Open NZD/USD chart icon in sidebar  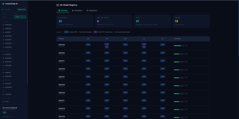pyautogui.click(x=4, y=43)
